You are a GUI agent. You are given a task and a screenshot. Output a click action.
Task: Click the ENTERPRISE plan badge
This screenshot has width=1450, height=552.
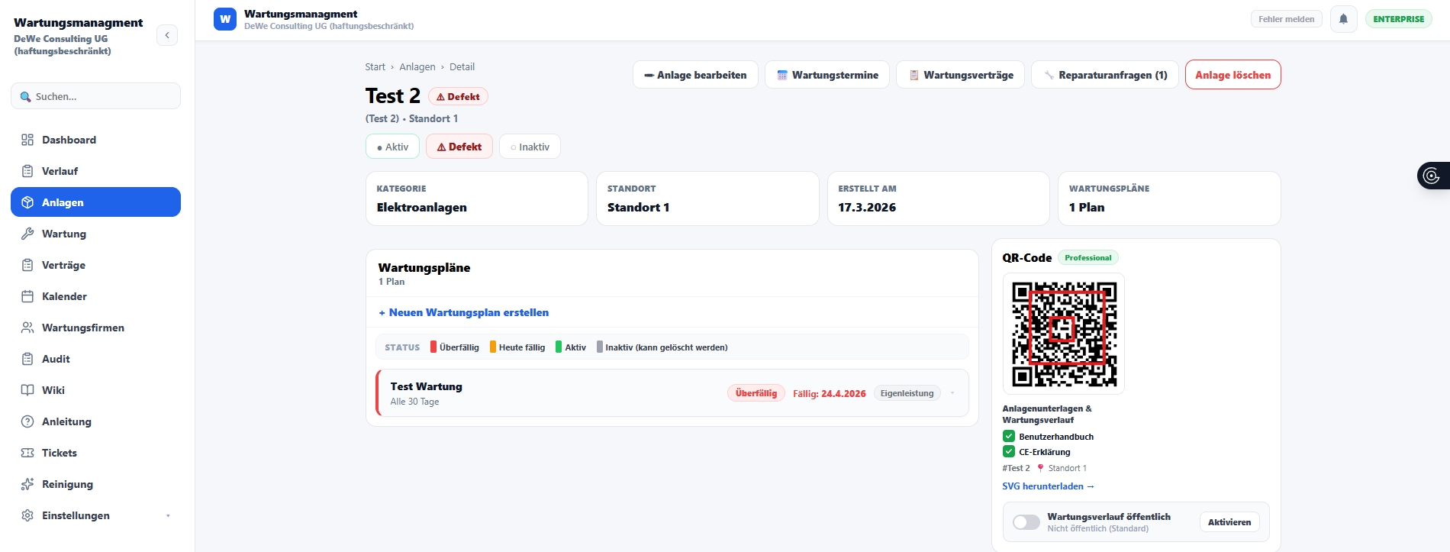pyautogui.click(x=1398, y=19)
